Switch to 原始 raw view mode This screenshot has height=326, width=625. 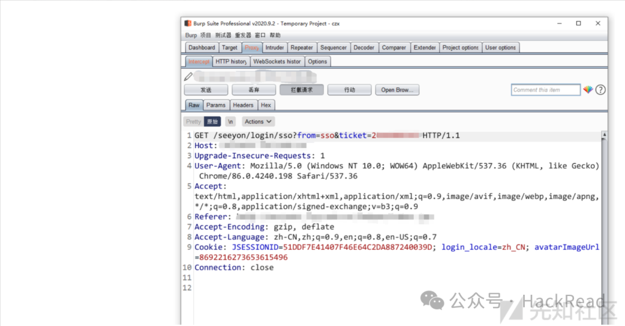(x=212, y=122)
